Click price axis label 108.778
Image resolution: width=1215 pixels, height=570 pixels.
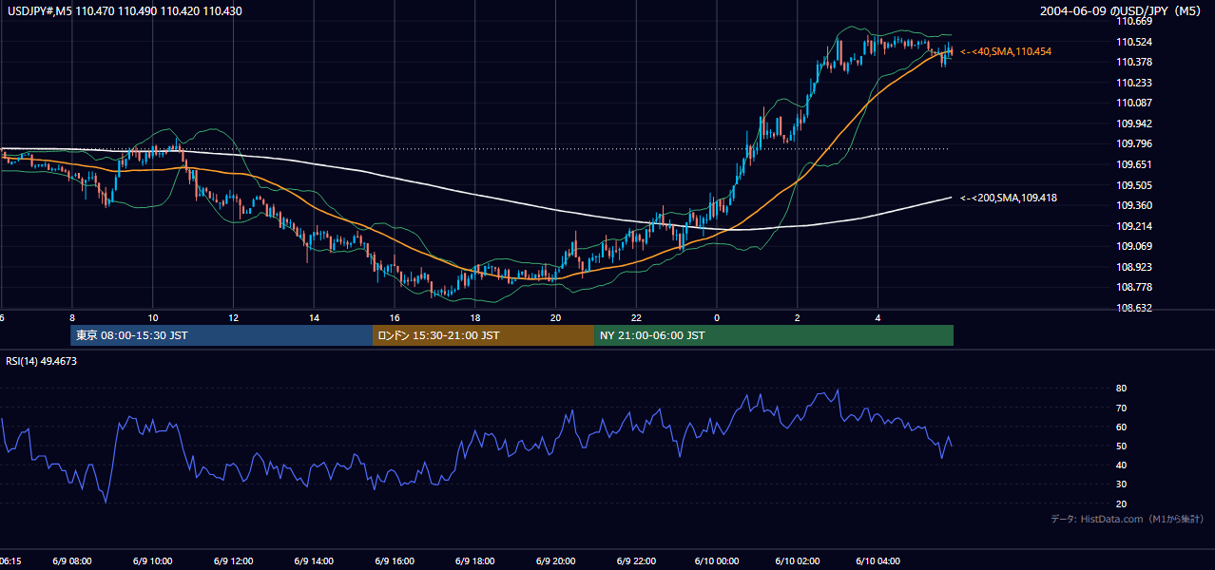[x=1135, y=287]
